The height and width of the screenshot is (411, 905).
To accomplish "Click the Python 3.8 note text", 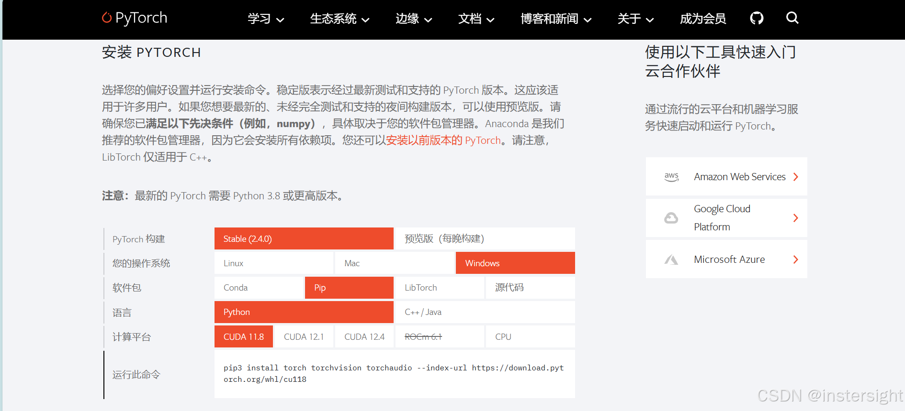I will pos(224,195).
